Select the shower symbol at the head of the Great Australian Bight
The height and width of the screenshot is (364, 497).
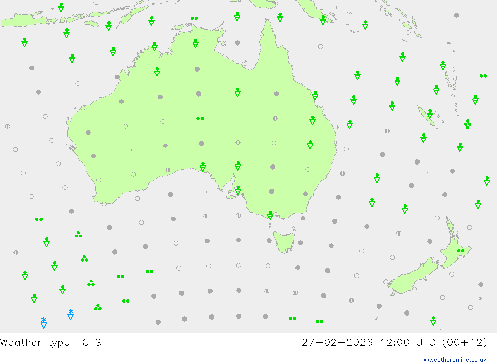(x=203, y=167)
